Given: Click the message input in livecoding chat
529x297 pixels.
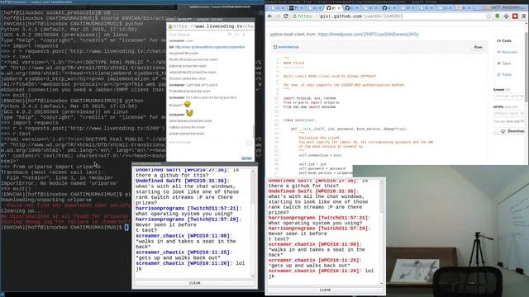Looking at the screenshot, I should tap(206, 143).
